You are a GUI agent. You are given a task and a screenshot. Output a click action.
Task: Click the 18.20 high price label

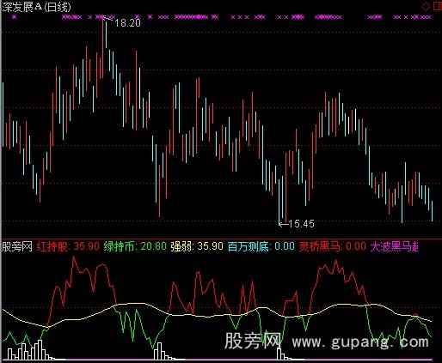(x=127, y=22)
